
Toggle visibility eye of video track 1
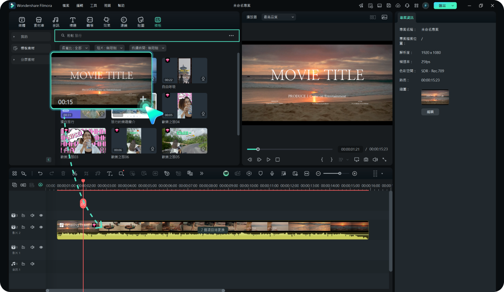41,247
